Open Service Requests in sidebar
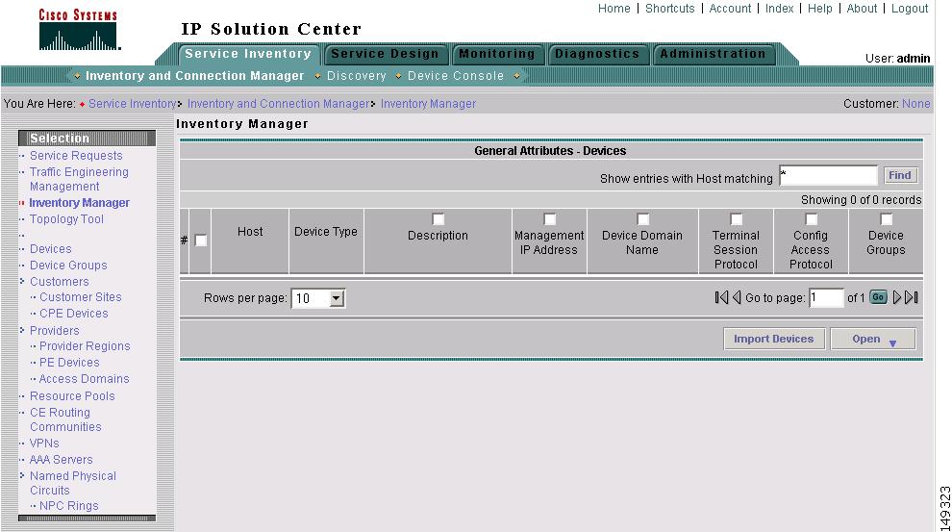 point(76,156)
